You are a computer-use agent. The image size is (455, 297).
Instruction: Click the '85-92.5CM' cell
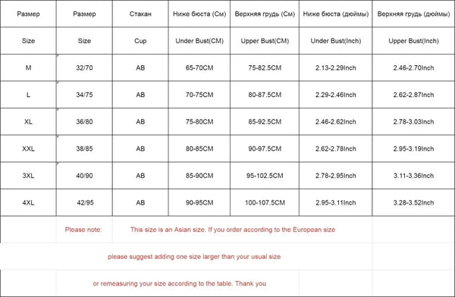265,121
